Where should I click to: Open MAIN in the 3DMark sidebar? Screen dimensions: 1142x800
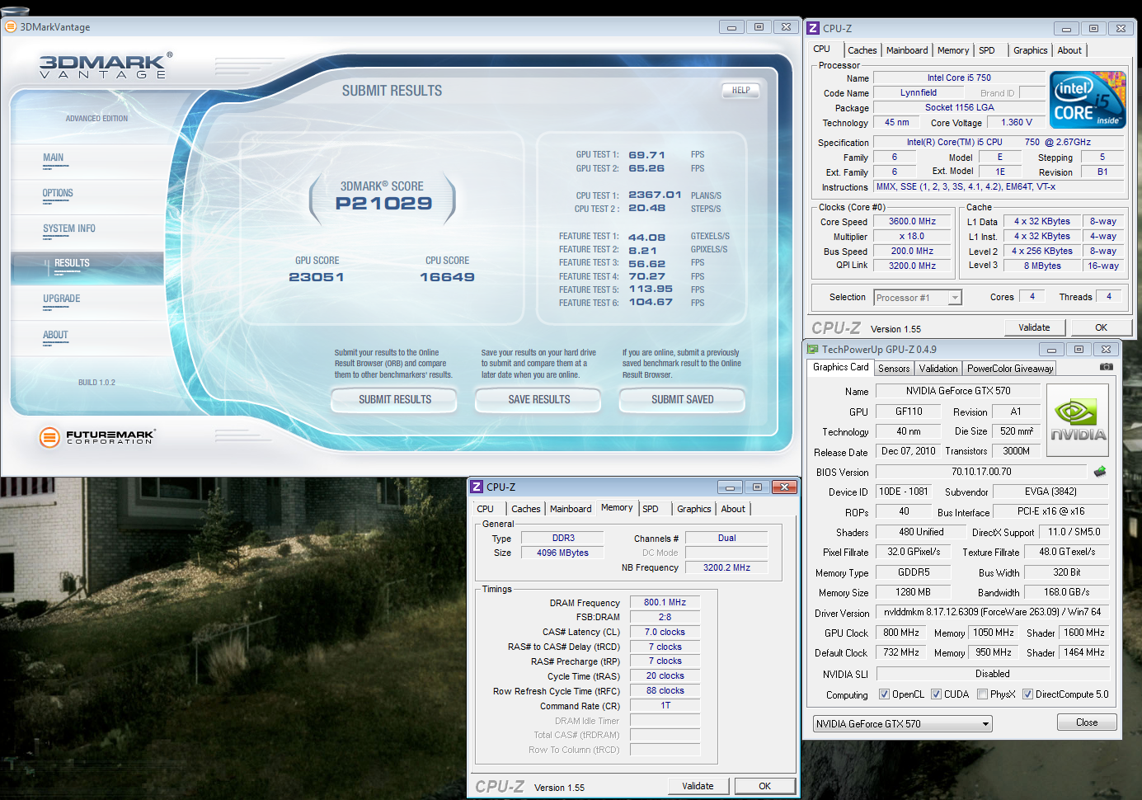click(53, 158)
